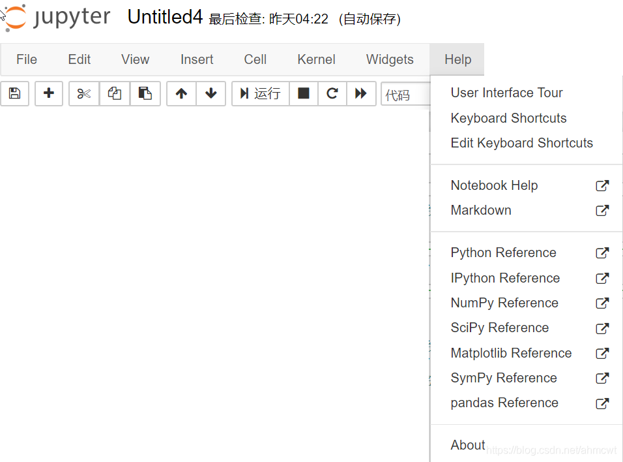This screenshot has width=623, height=462.
Task: Open the Markdown help reference
Action: pos(481,210)
